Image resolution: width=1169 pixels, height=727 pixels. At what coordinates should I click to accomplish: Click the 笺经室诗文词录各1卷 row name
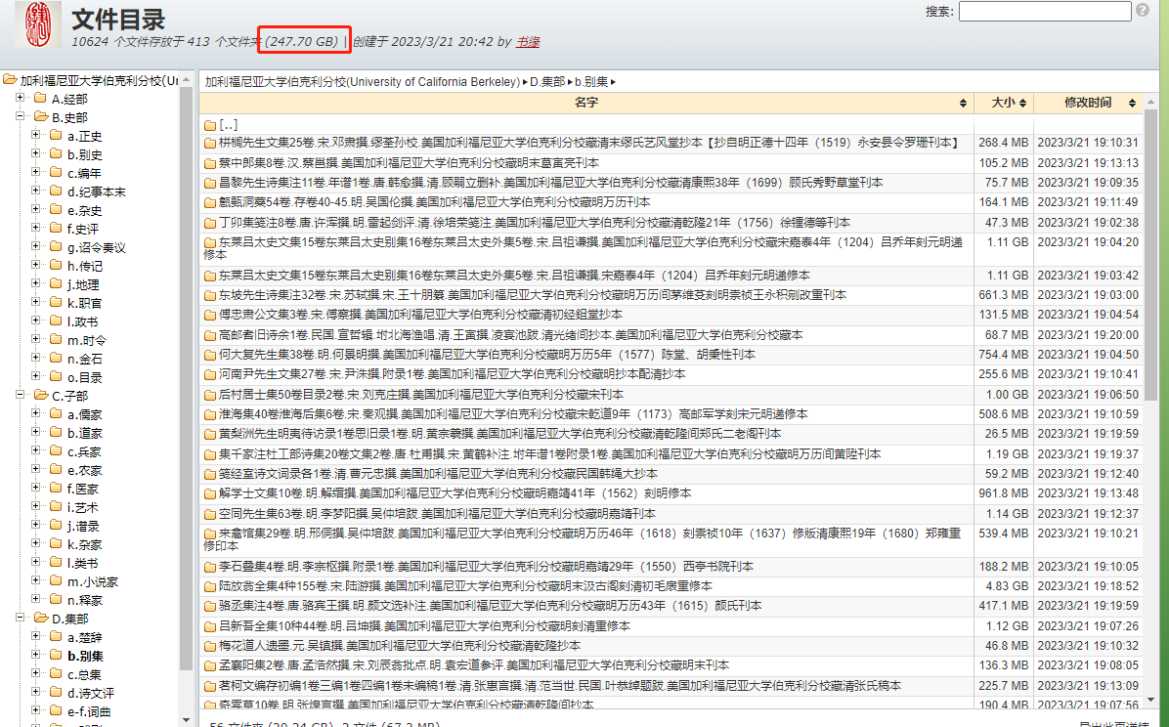tap(438, 474)
